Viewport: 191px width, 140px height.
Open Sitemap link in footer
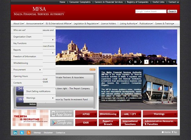pyautogui.click(x=37, y=133)
